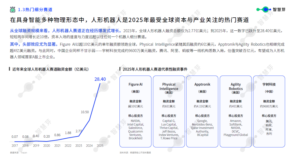Click the 10.50 data label on chart
This screenshot has width=293, height=156.
point(85,112)
